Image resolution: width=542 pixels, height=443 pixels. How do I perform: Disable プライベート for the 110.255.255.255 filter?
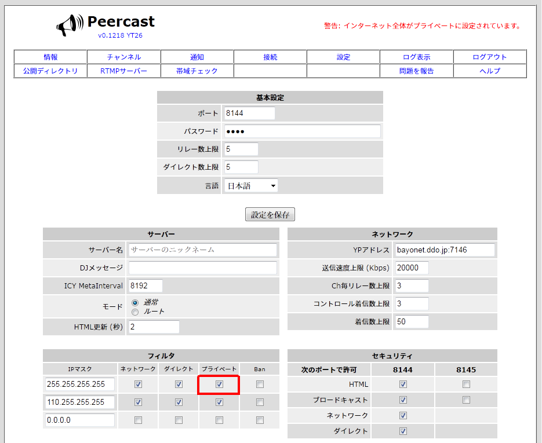tap(219, 402)
